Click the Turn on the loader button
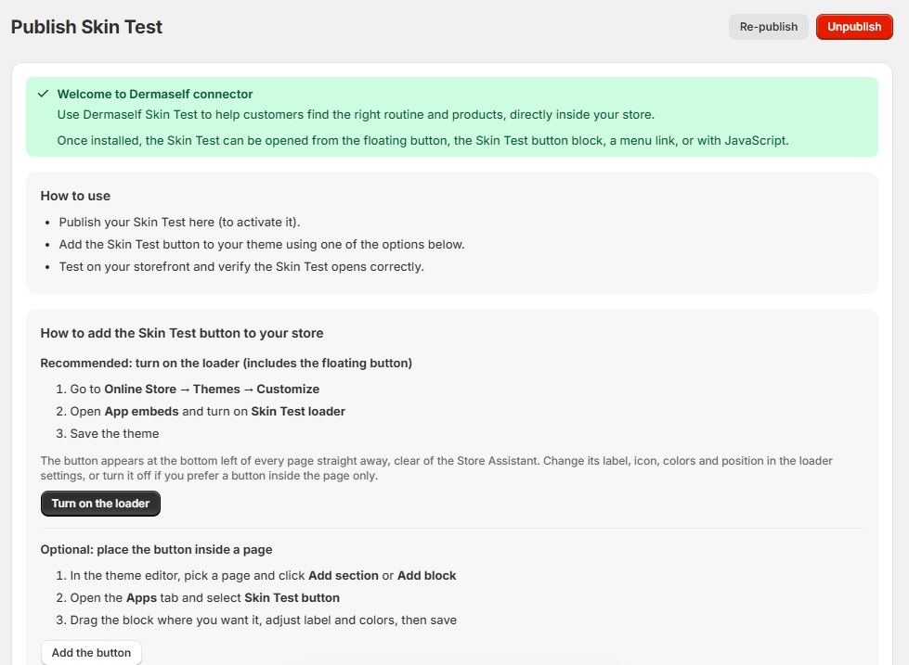 (x=100, y=504)
